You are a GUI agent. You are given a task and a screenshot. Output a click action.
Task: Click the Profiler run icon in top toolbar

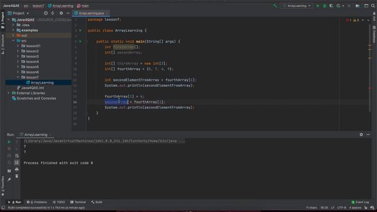tap(338, 6)
